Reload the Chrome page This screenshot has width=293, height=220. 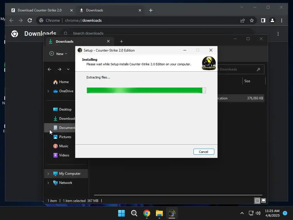pyautogui.click(x=30, y=20)
